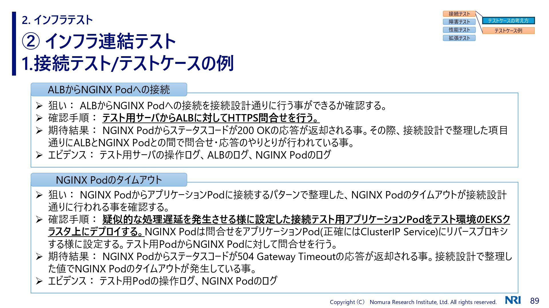
Task: Click the テストケースの考え方 box
Action: (x=508, y=21)
